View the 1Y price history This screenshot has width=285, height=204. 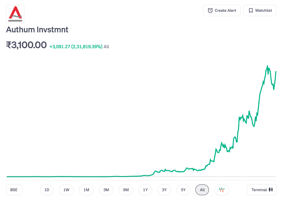(145, 190)
